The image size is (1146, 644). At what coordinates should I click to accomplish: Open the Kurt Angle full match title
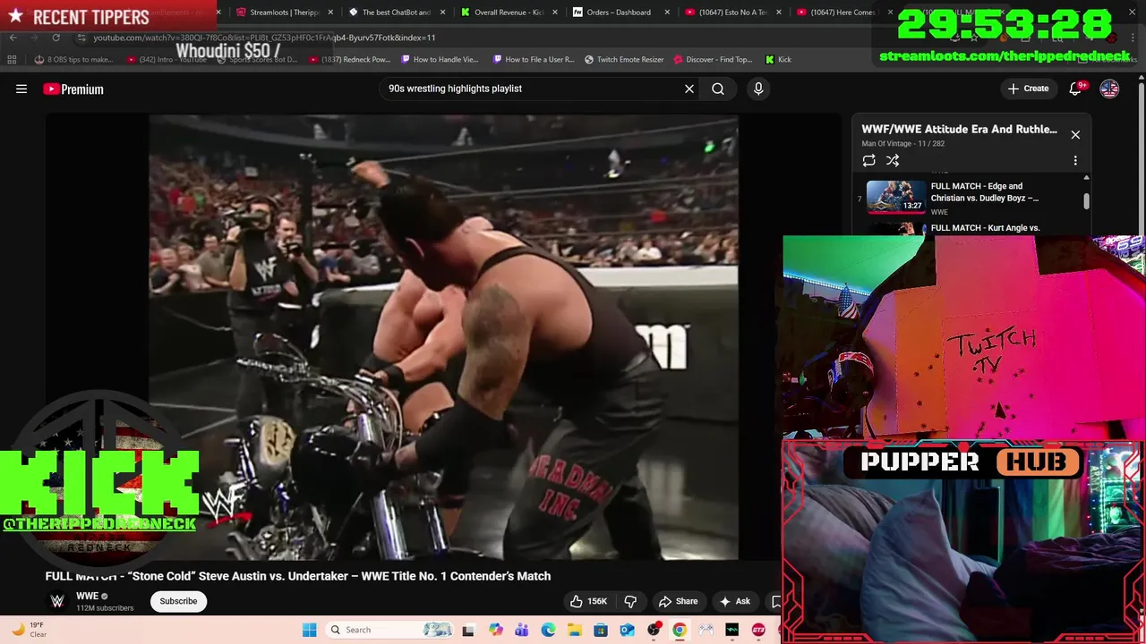click(985, 228)
